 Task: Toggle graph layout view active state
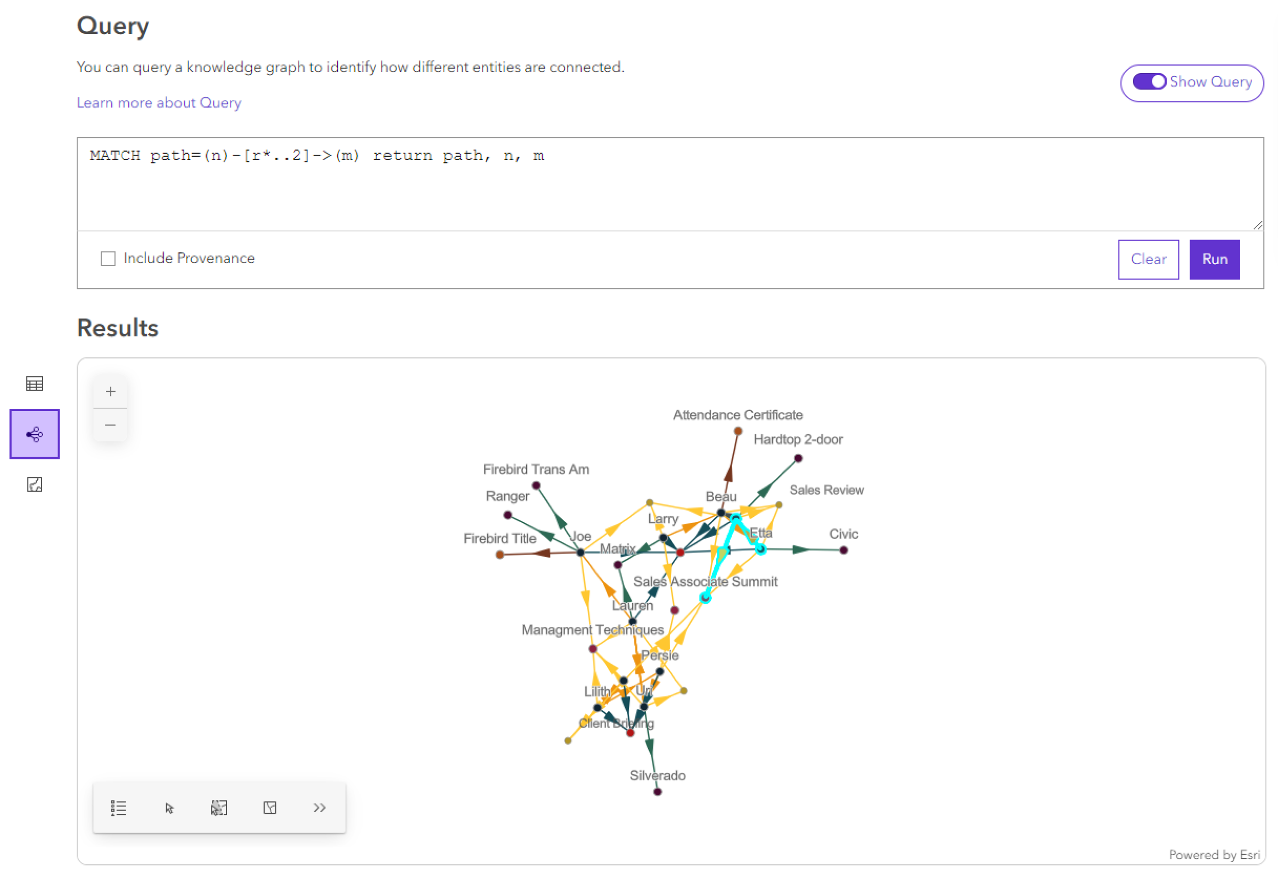pos(35,433)
